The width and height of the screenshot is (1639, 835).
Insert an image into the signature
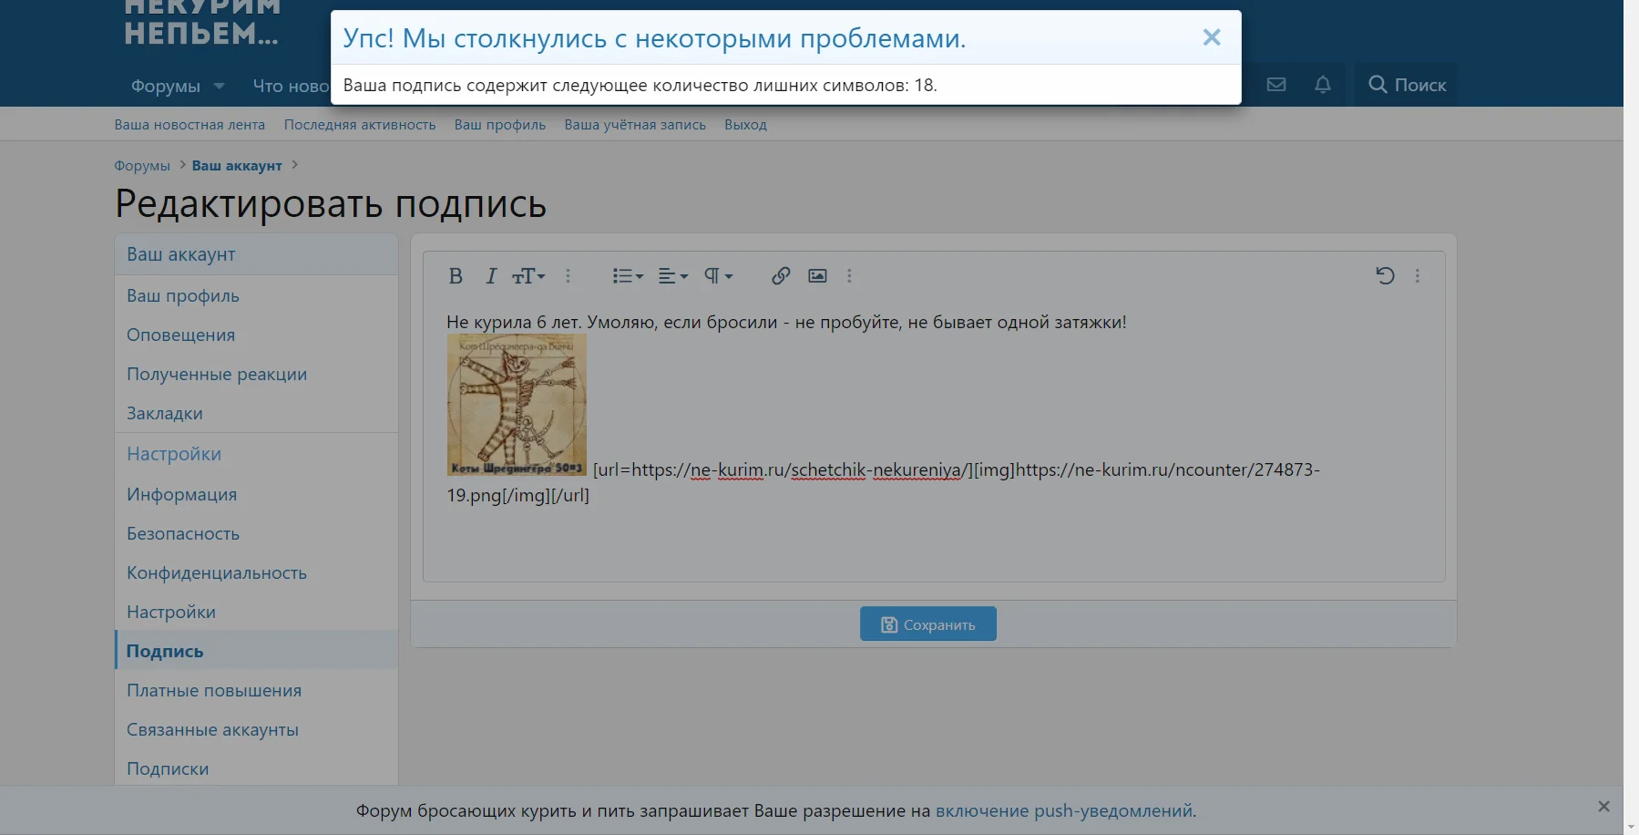816,275
